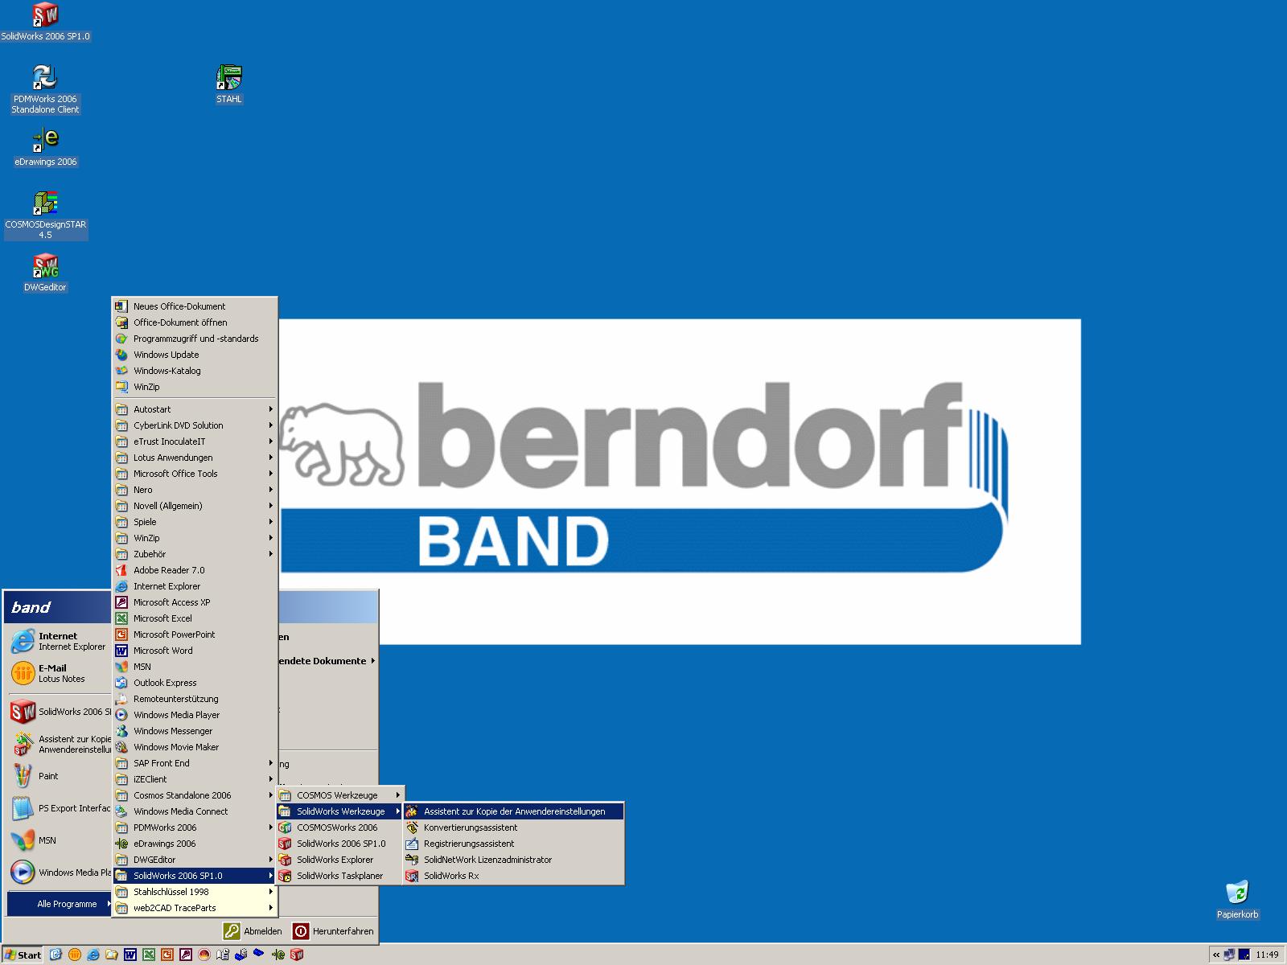The width and height of the screenshot is (1287, 965).
Task: Launch Lotus Notes from quick launch bar
Action: [75, 955]
